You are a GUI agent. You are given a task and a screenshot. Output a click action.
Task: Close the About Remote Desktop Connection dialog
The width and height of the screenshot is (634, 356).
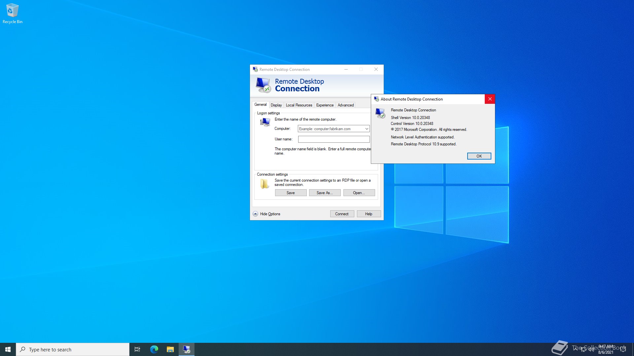coord(490,99)
